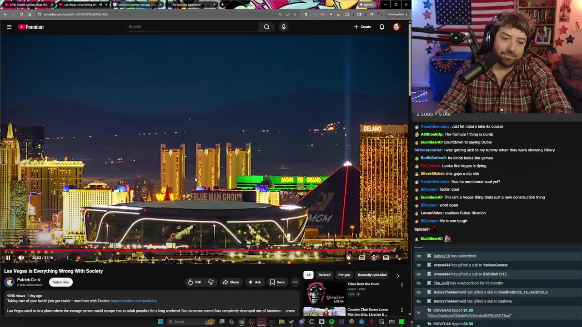582x327 pixels.
Task: Open YouTube notifications bell
Action: pos(382,27)
